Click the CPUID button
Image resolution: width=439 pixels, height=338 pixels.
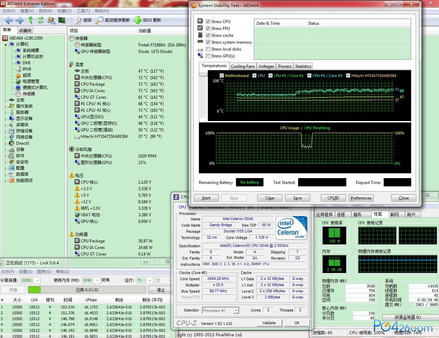tap(333, 198)
